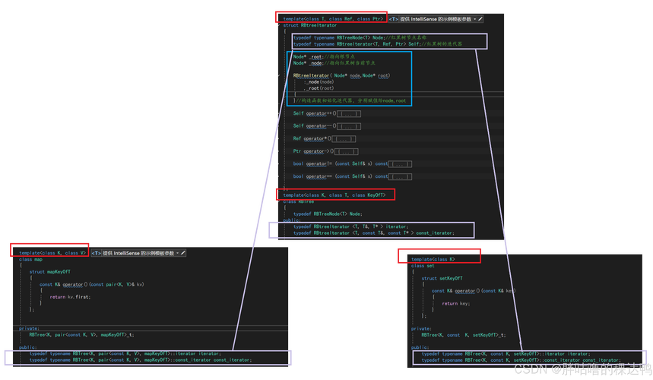This screenshot has height=380, width=653.
Task: Click 'return key;' in set panel
Action: click(x=456, y=304)
